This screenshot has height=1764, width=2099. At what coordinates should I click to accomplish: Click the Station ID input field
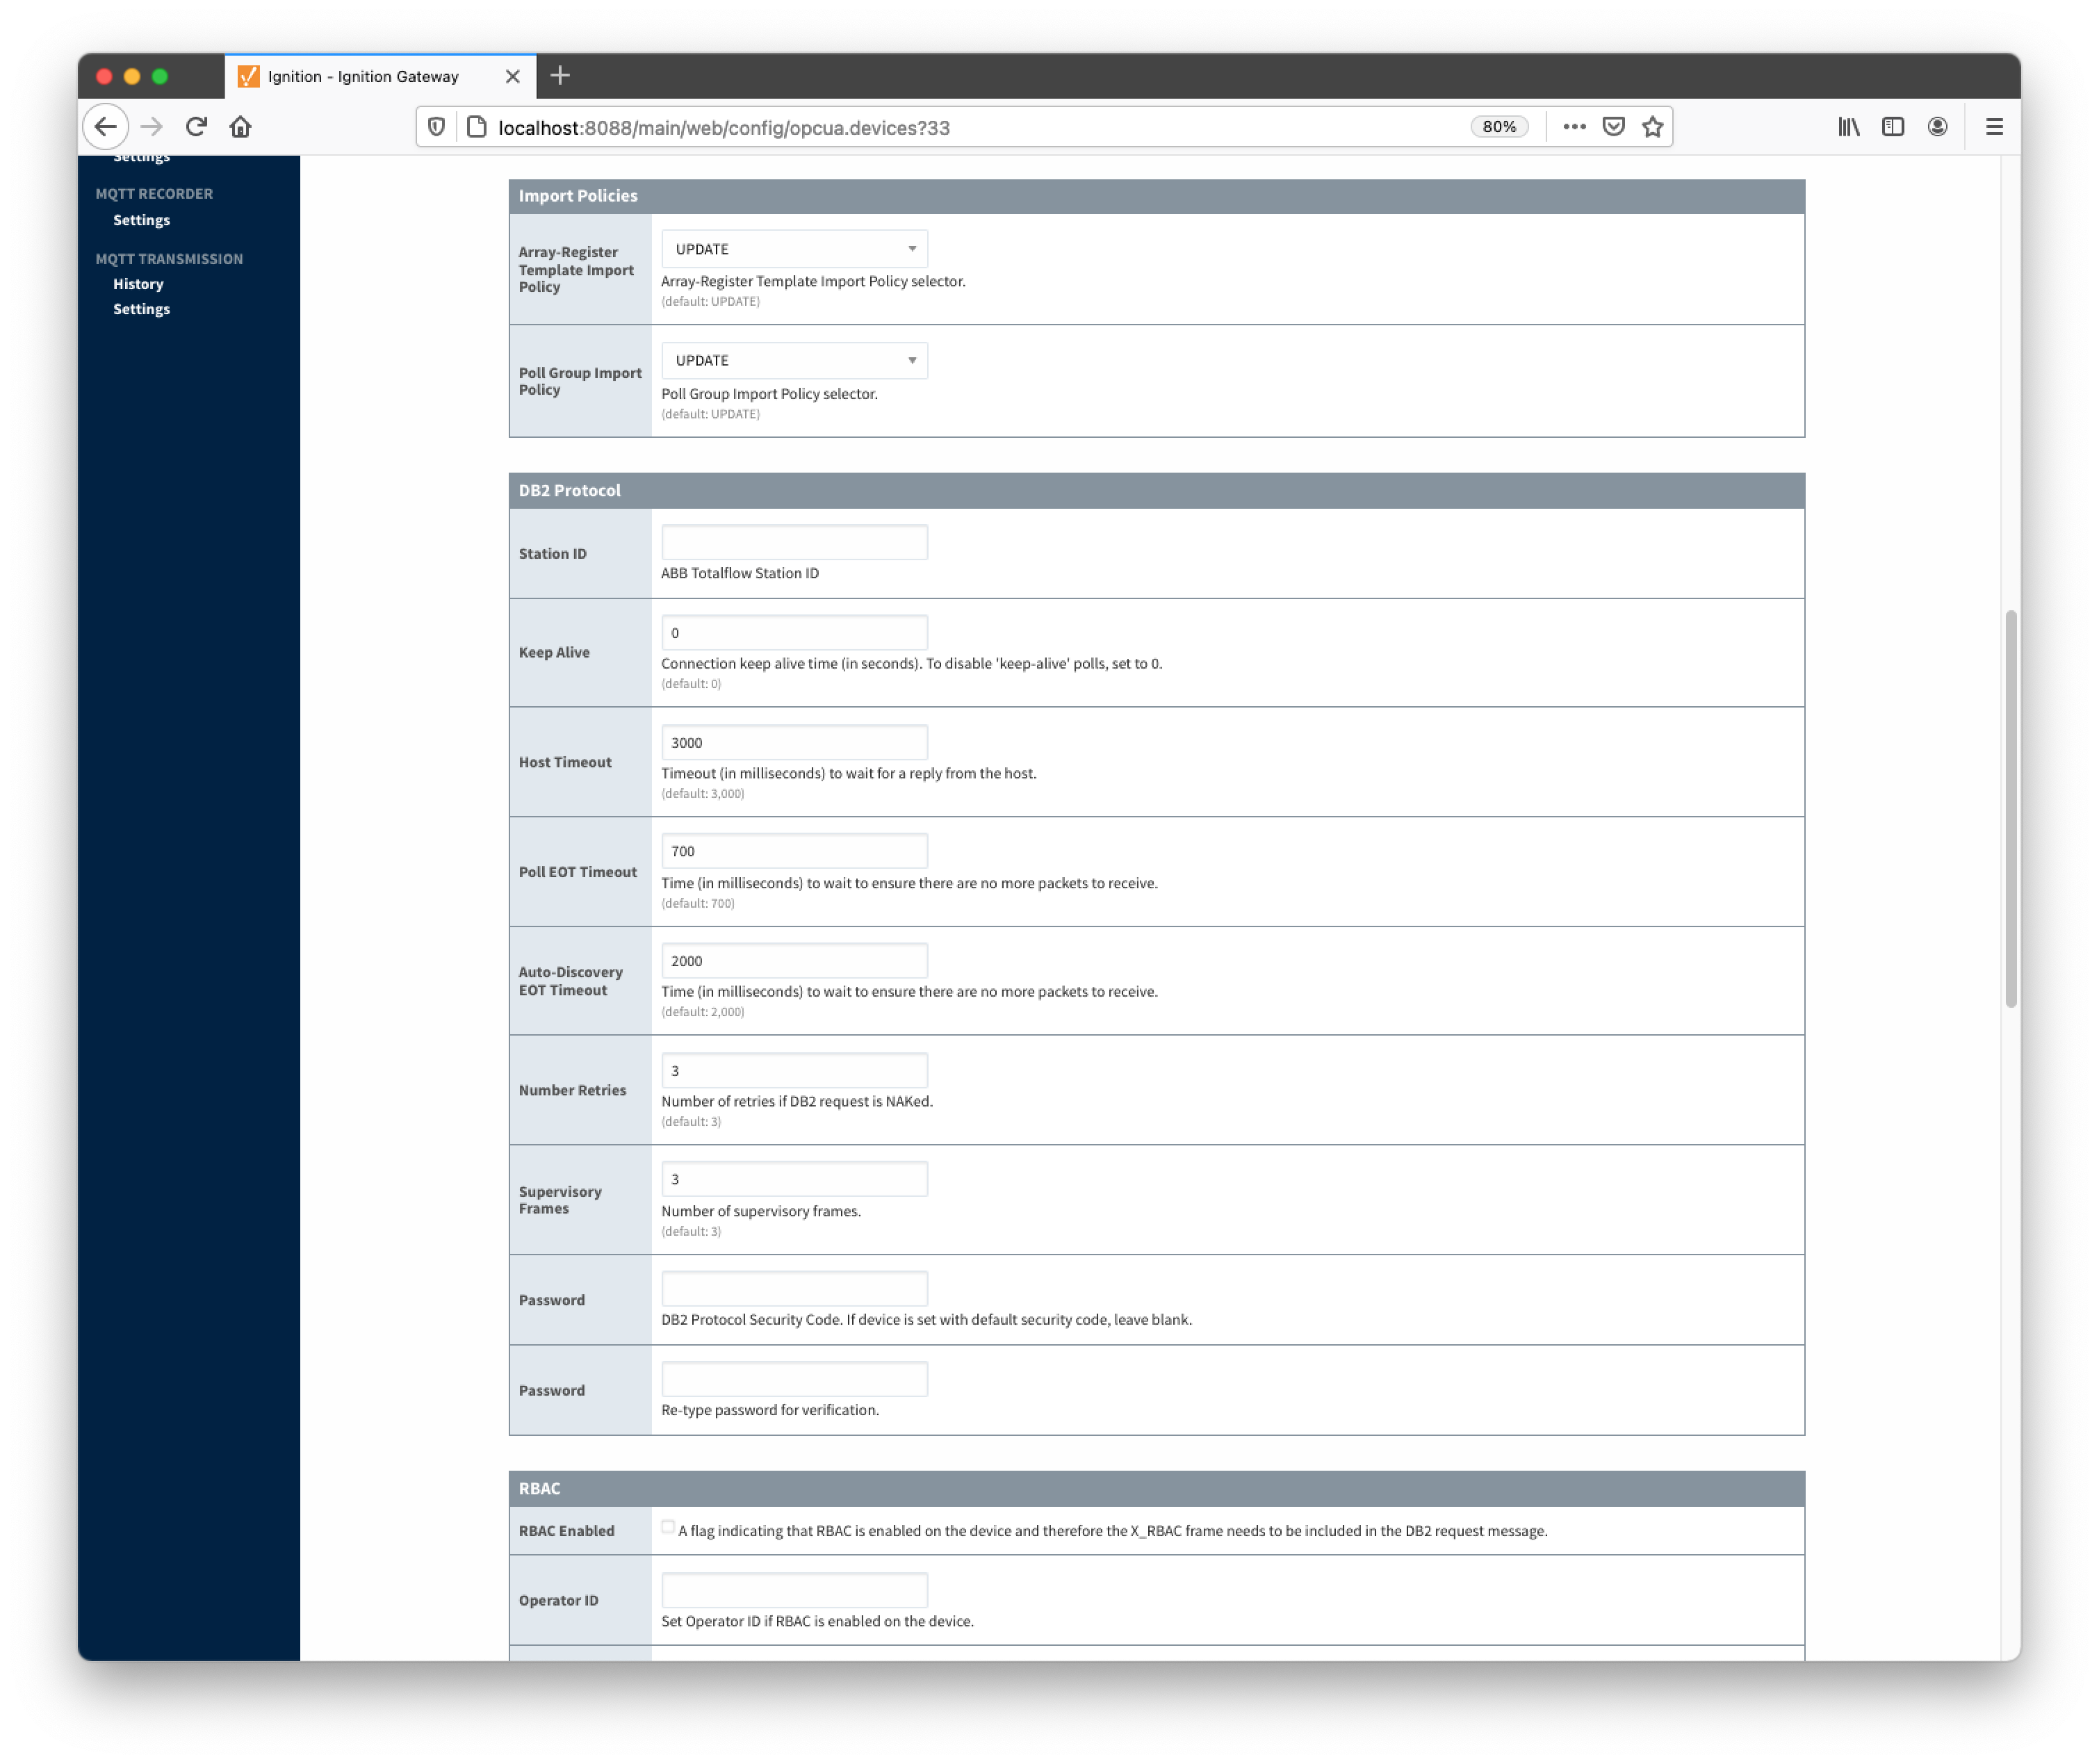(794, 542)
